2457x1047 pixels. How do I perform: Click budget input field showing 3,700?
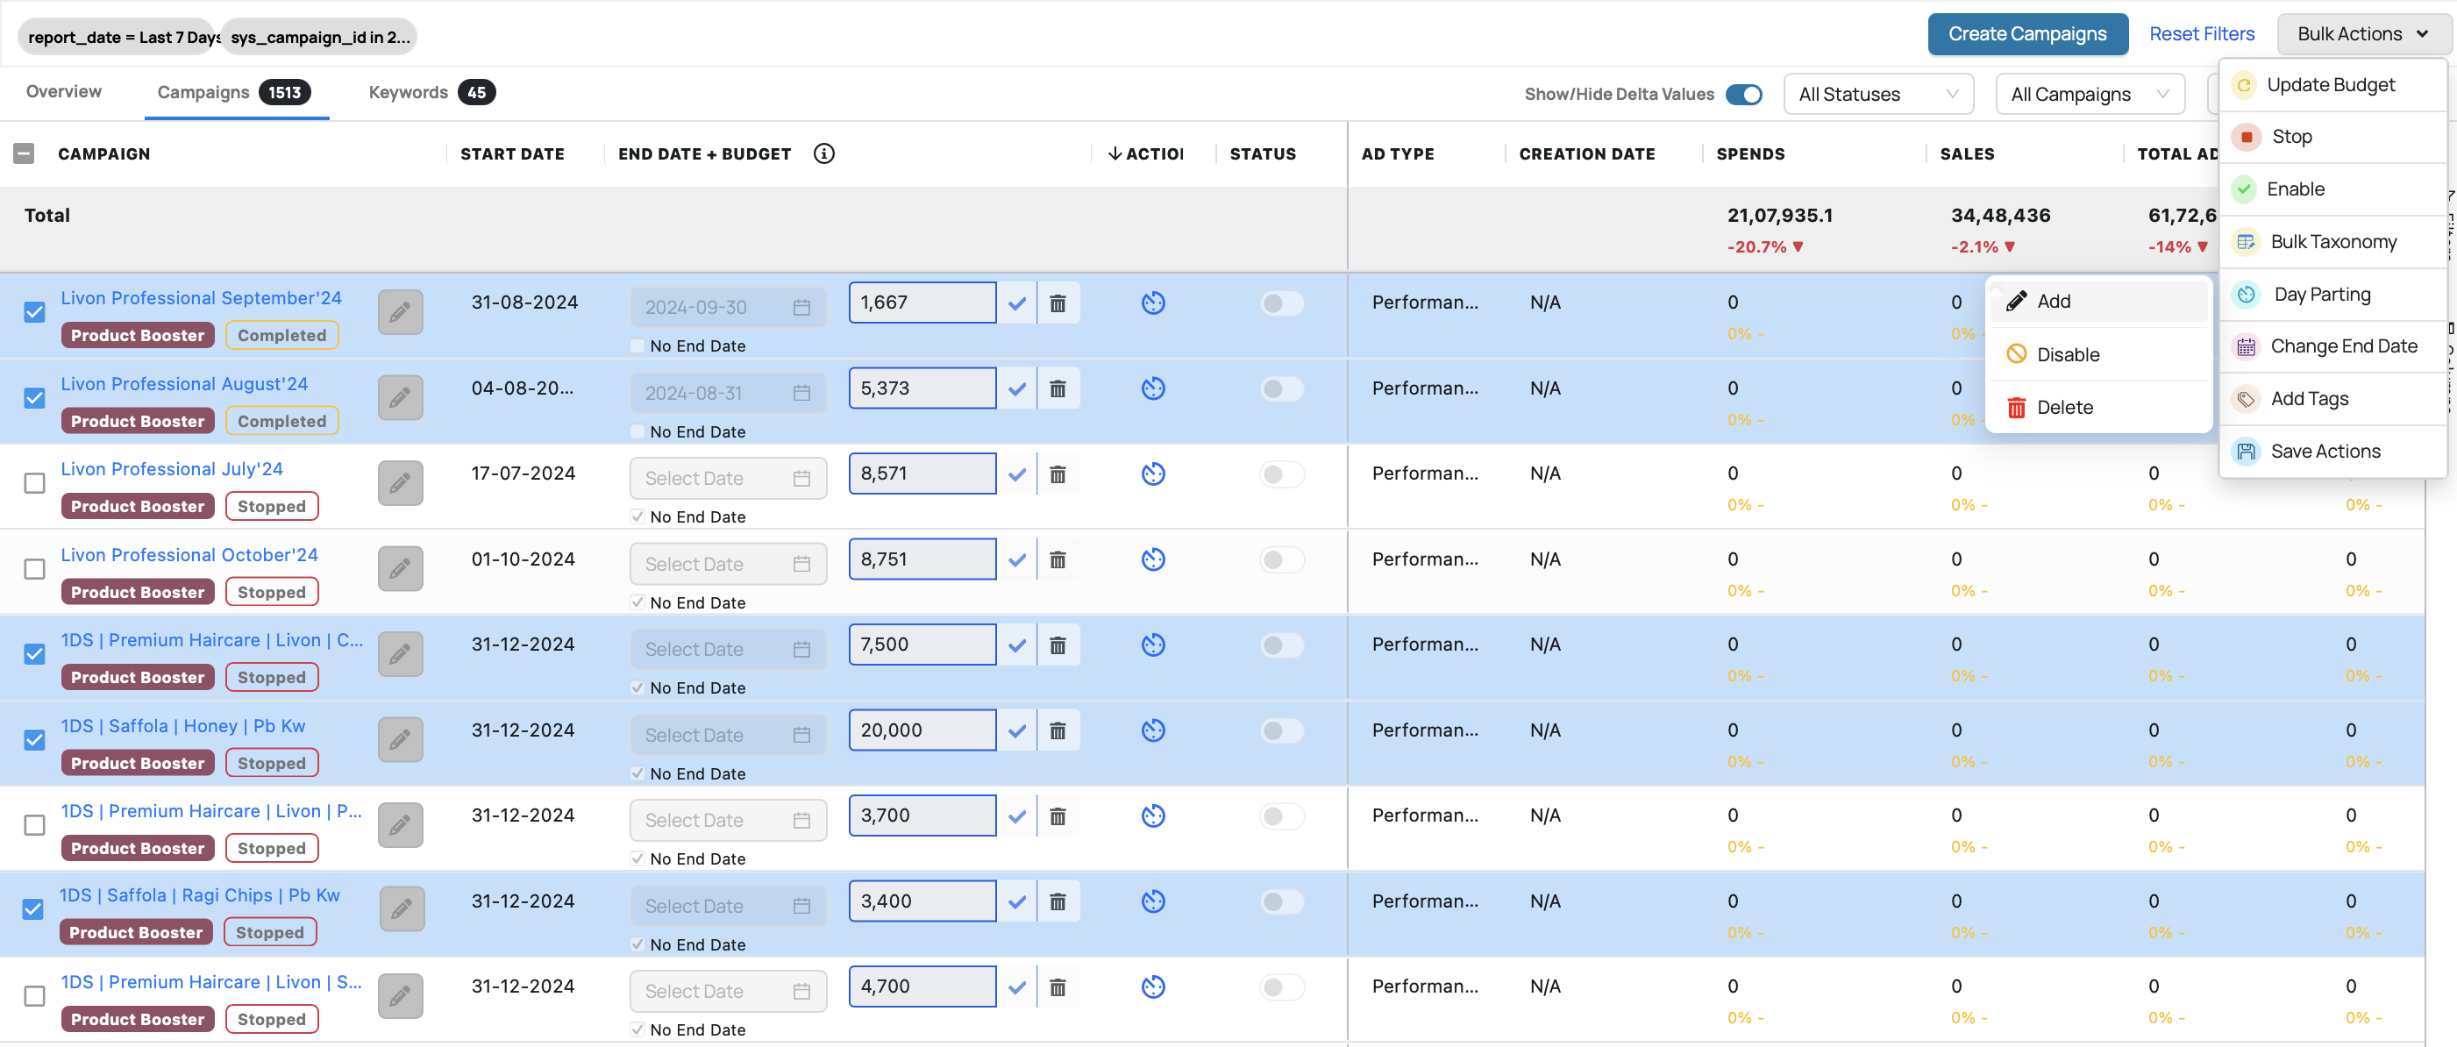[922, 816]
